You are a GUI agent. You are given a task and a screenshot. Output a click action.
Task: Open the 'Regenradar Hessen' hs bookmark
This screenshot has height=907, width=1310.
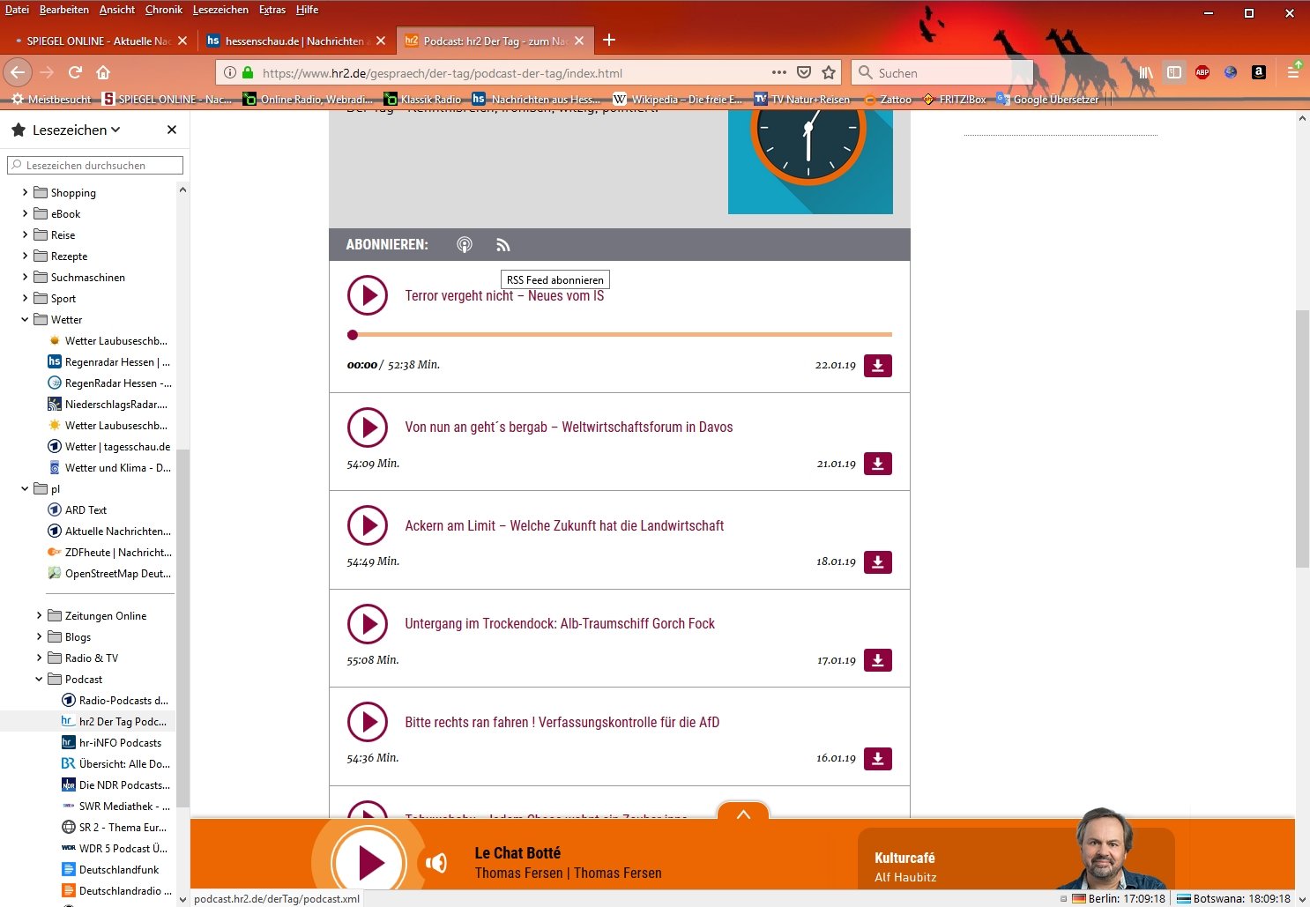(109, 362)
